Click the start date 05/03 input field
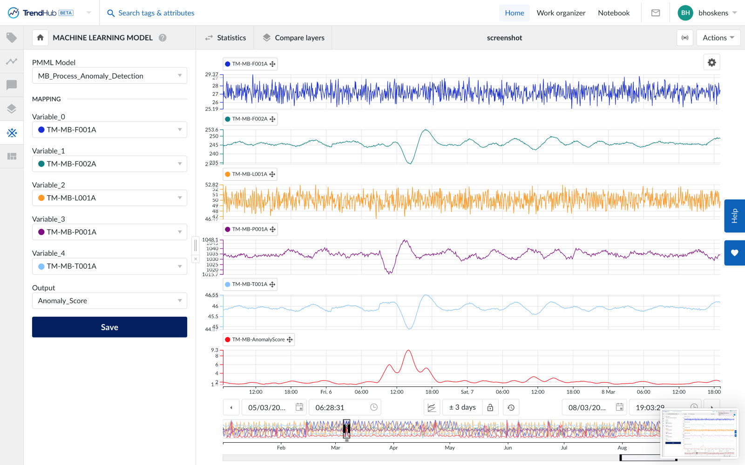The width and height of the screenshot is (745, 465). pos(267,407)
